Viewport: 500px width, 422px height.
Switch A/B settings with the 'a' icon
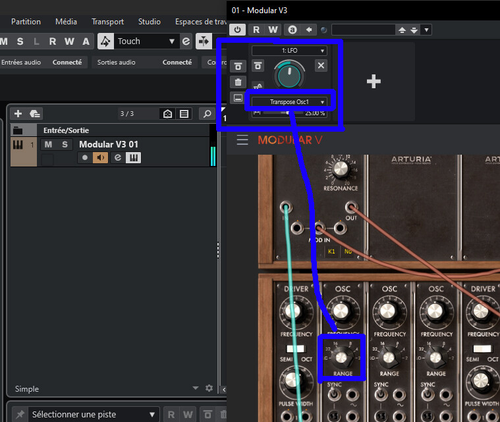click(x=292, y=30)
